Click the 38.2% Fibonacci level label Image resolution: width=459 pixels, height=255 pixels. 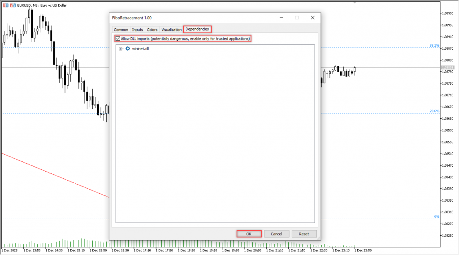[x=434, y=45]
